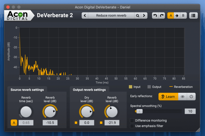Click the Reverb time knob
The height and width of the screenshot is (136, 205).
click(26, 112)
